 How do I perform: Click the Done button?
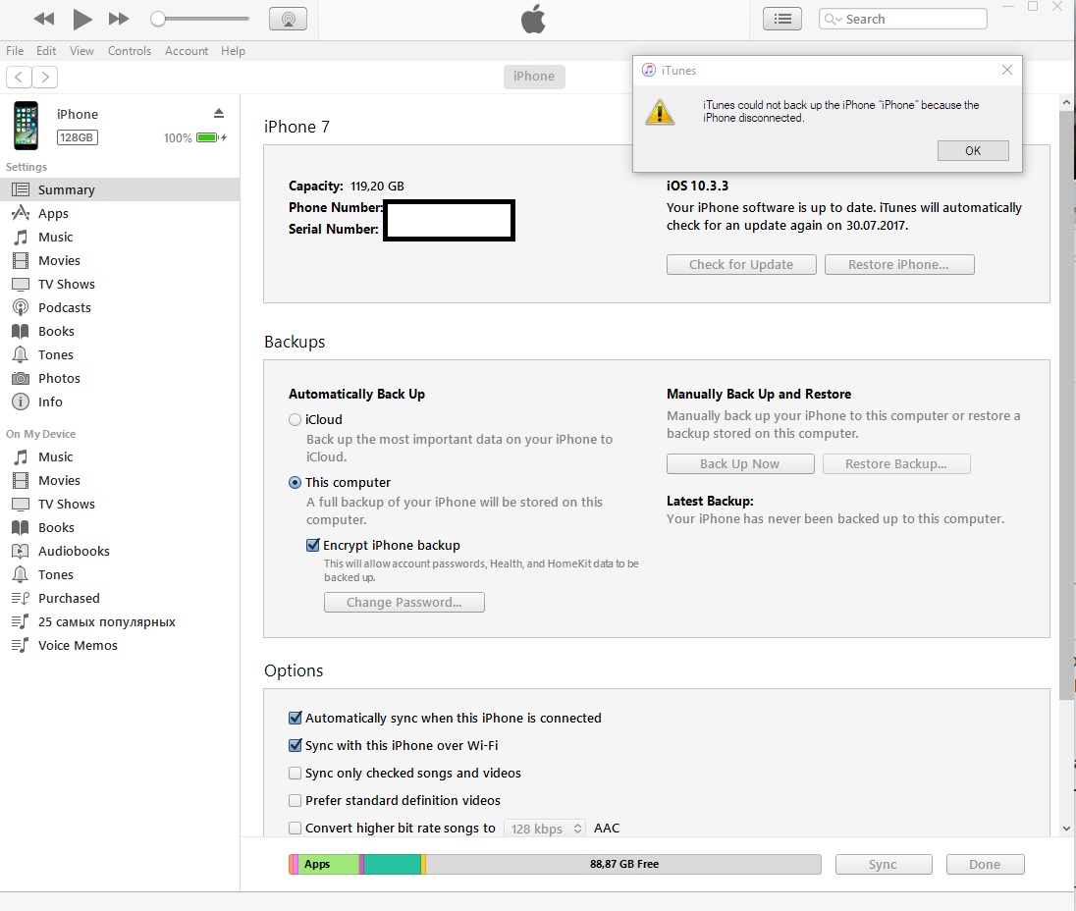pos(985,864)
